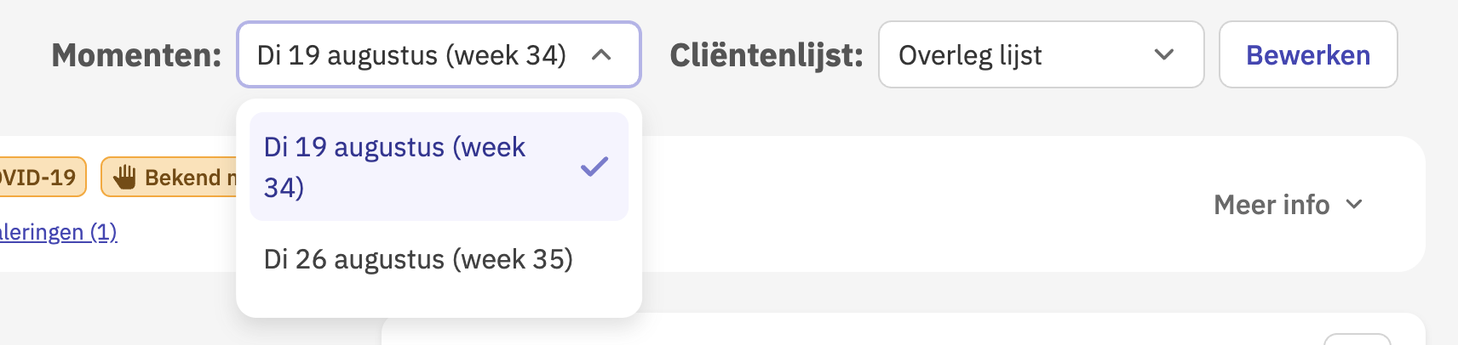Click the hand icon on the Bekend badge
Viewport: 1458px width, 345px height.
tap(125, 177)
